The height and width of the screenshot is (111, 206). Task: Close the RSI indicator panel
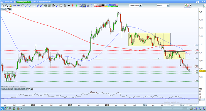click(32, 89)
